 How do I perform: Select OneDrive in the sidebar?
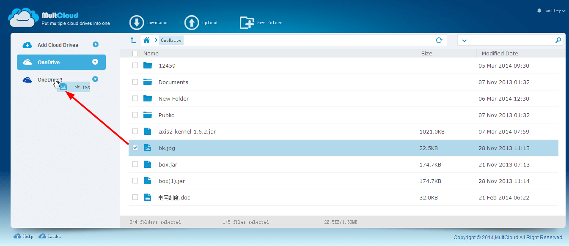[61, 62]
